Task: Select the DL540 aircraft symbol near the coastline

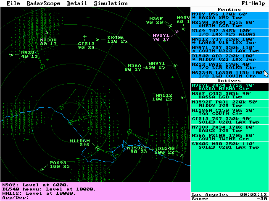Action: (182, 155)
